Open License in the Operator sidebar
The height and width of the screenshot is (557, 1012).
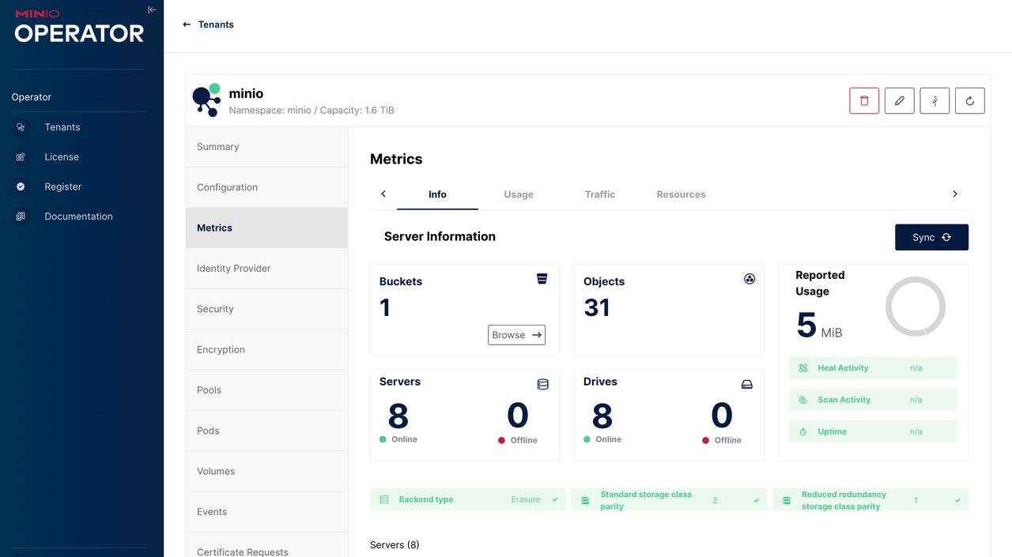pos(62,157)
